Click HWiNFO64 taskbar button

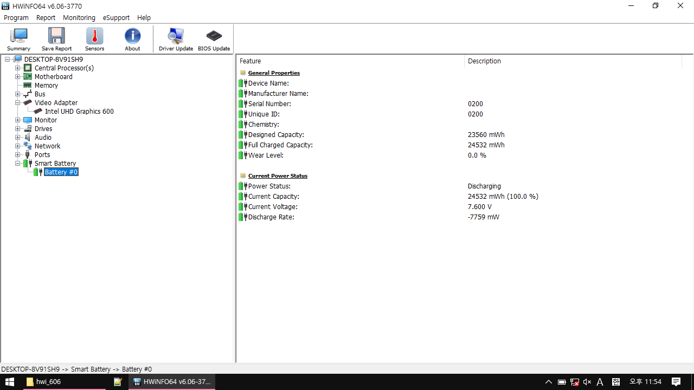[172, 382]
